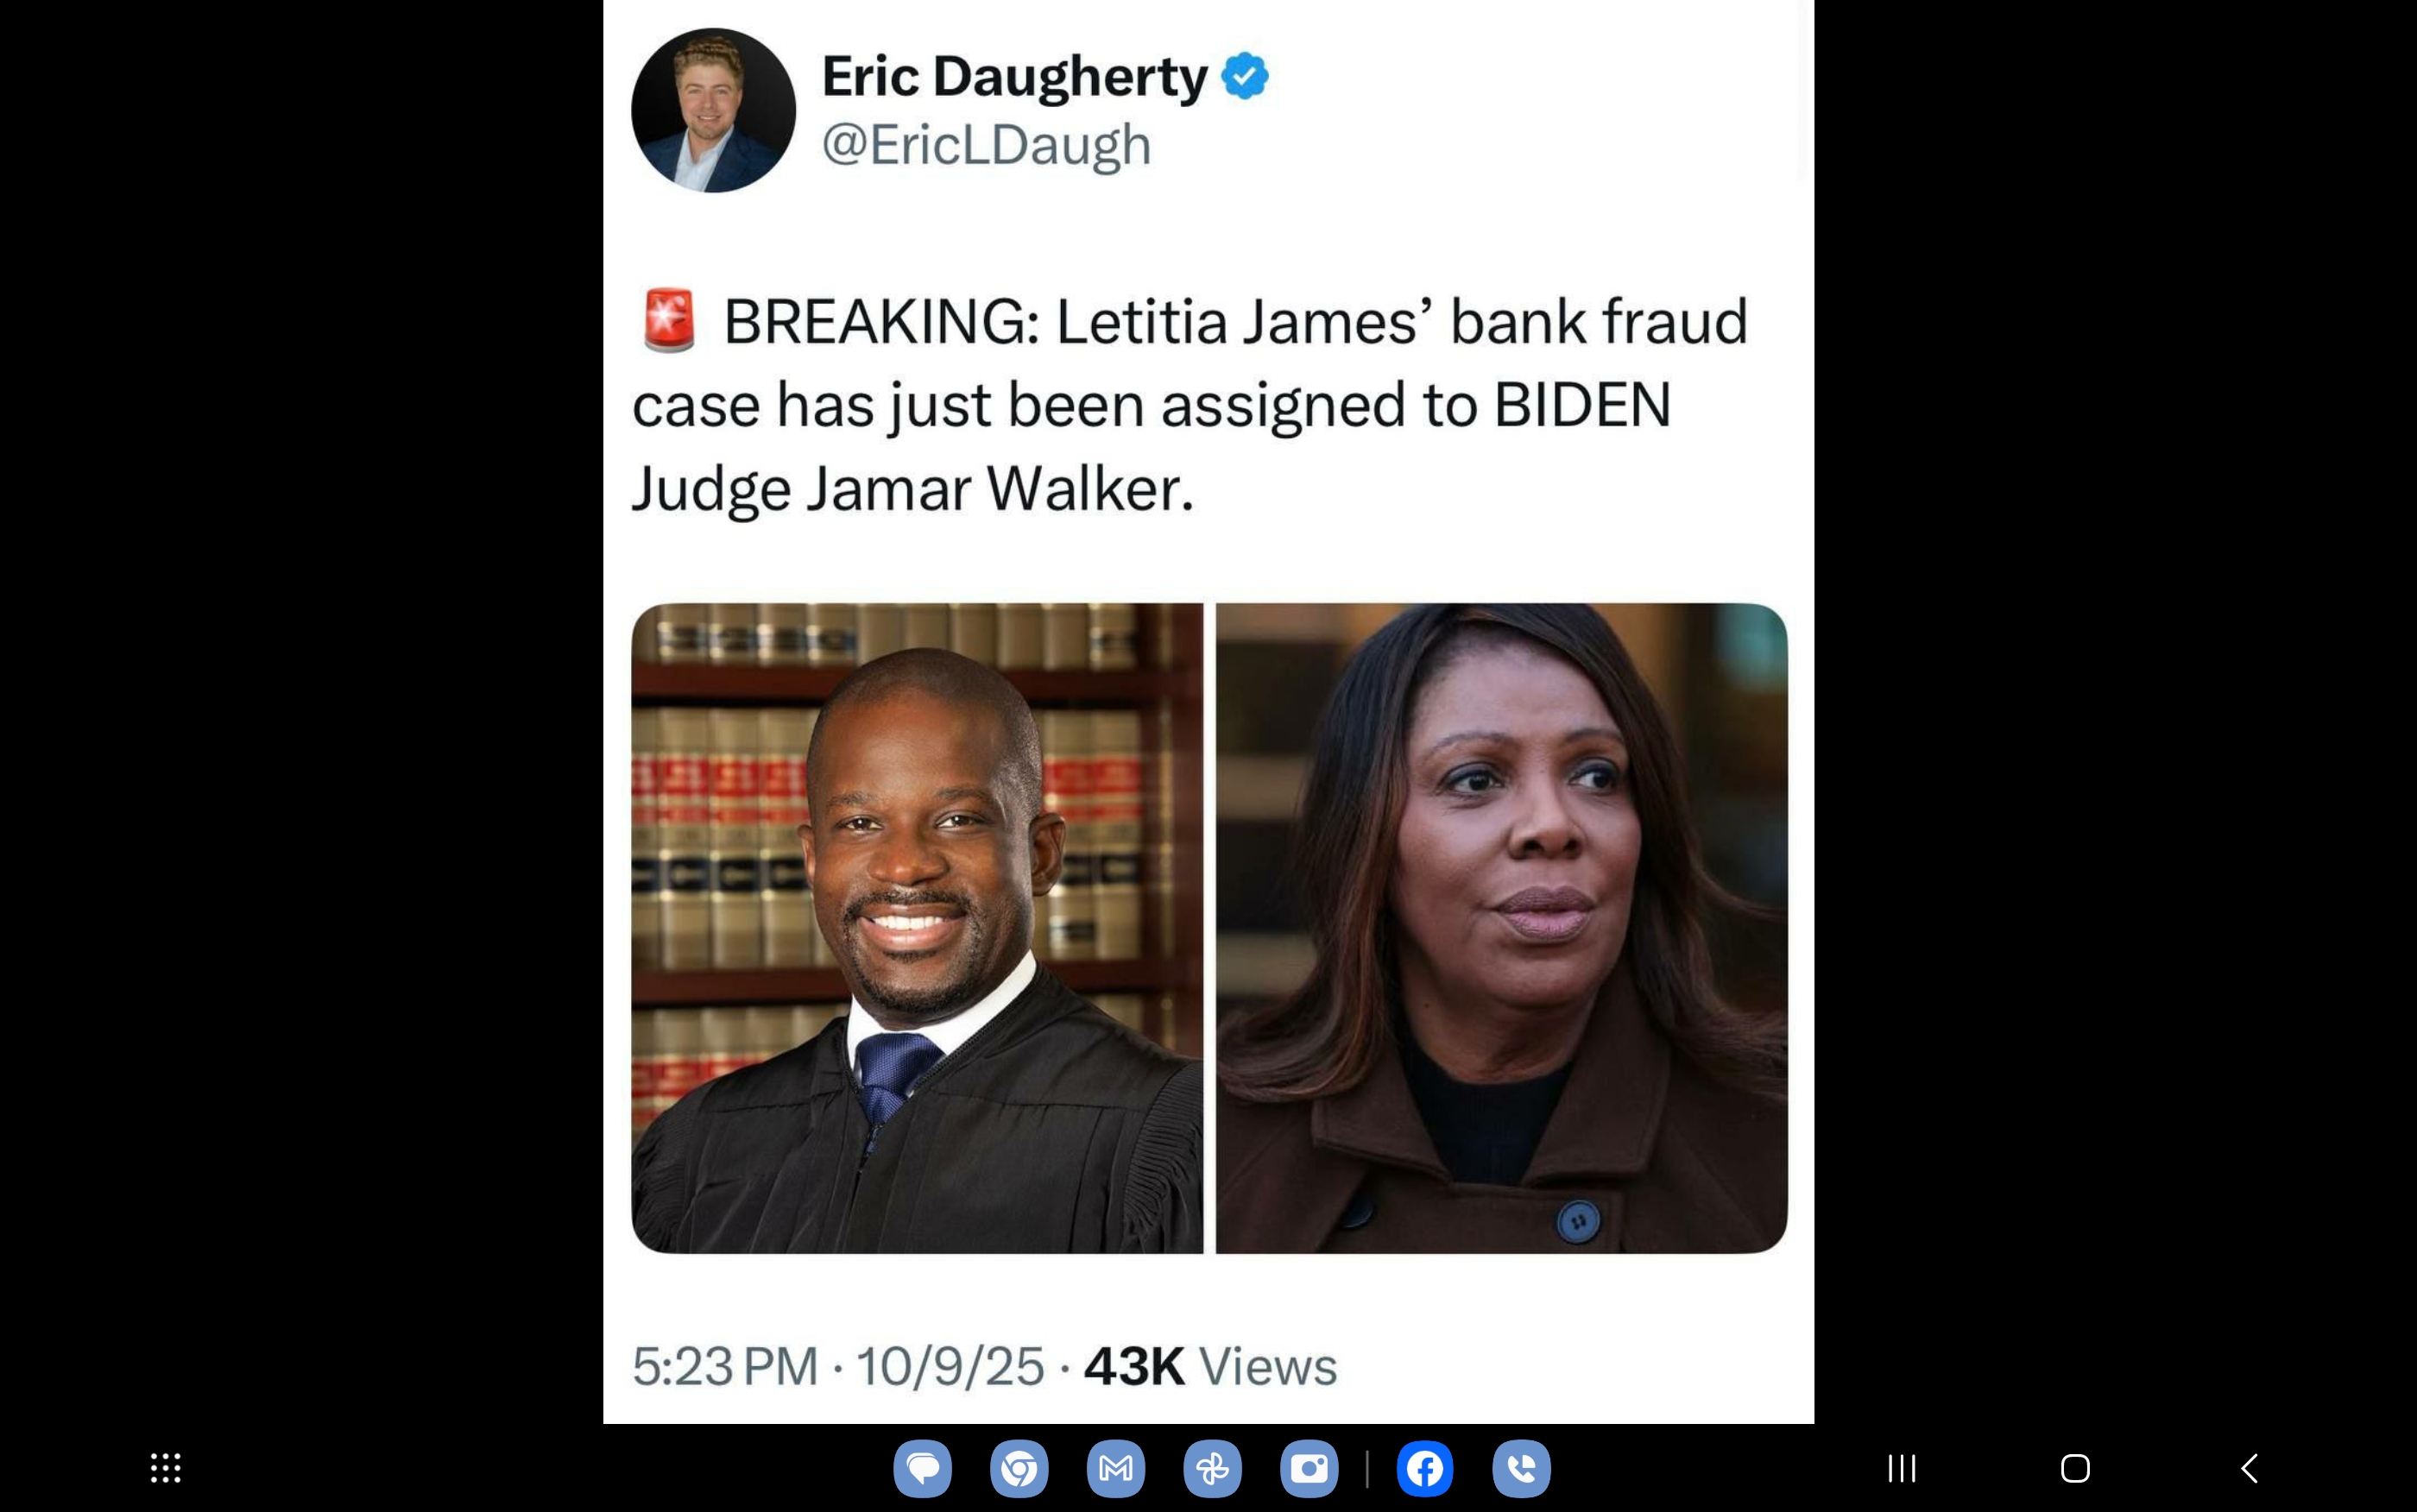Viewport: 2417px width, 1512px height.
Task: Click Eric Daugherty's profile picture
Action: pos(713,110)
